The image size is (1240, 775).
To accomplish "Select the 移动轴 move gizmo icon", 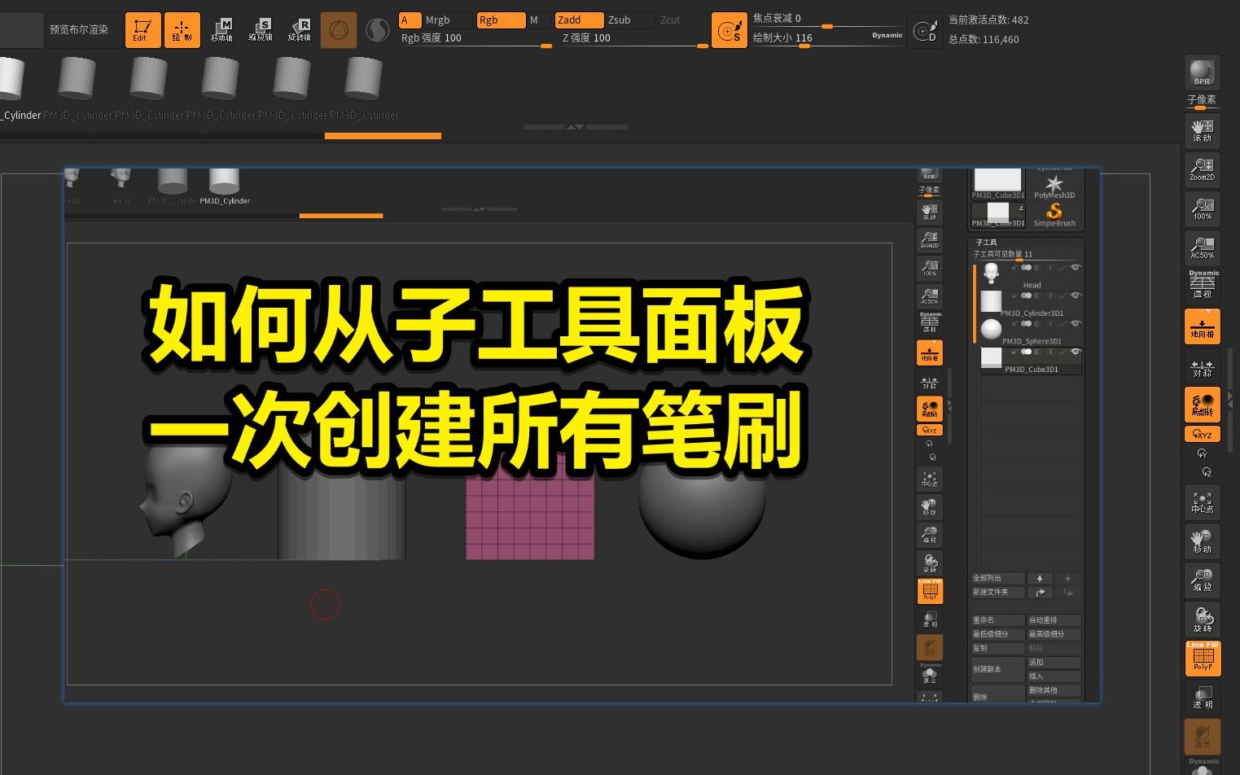I will pos(221,30).
